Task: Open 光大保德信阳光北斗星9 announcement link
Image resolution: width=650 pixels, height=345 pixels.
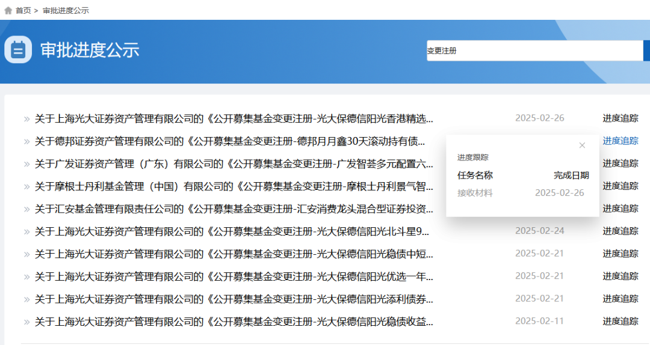Action: pyautogui.click(x=232, y=231)
